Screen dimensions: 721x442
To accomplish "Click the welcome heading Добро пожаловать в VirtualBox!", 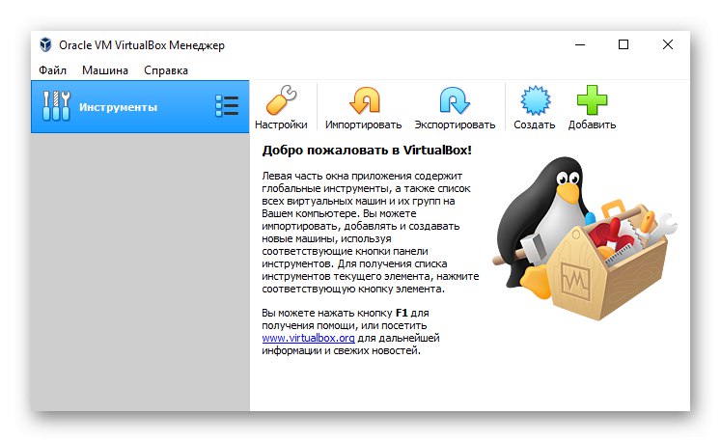I will tap(367, 151).
